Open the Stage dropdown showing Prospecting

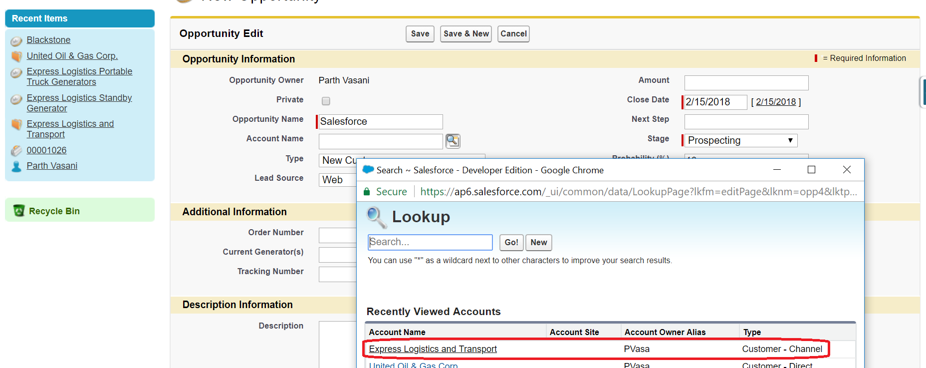(x=741, y=140)
